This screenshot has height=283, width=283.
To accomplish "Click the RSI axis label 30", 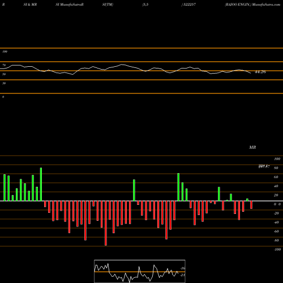I will (4, 83).
